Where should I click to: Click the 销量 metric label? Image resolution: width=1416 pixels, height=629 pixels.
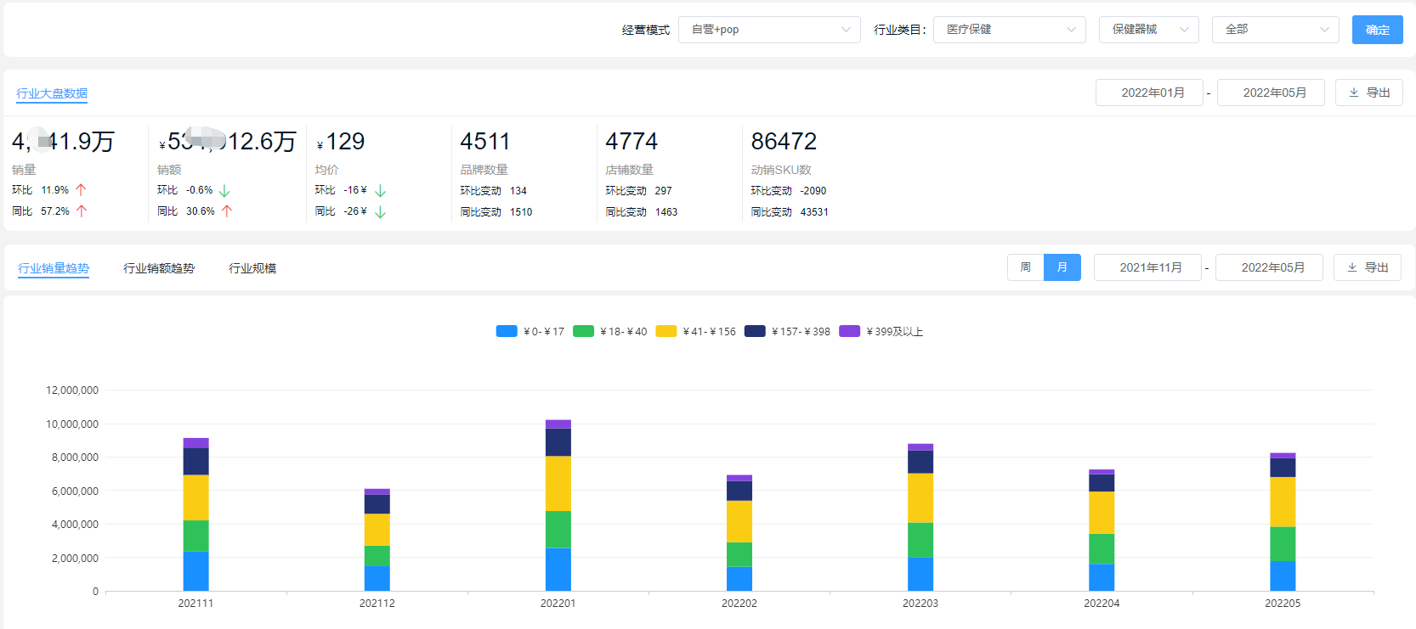pyautogui.click(x=24, y=170)
